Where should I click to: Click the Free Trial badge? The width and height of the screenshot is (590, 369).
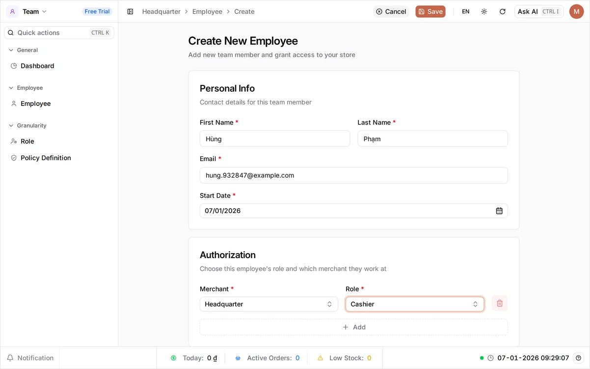pos(97,11)
